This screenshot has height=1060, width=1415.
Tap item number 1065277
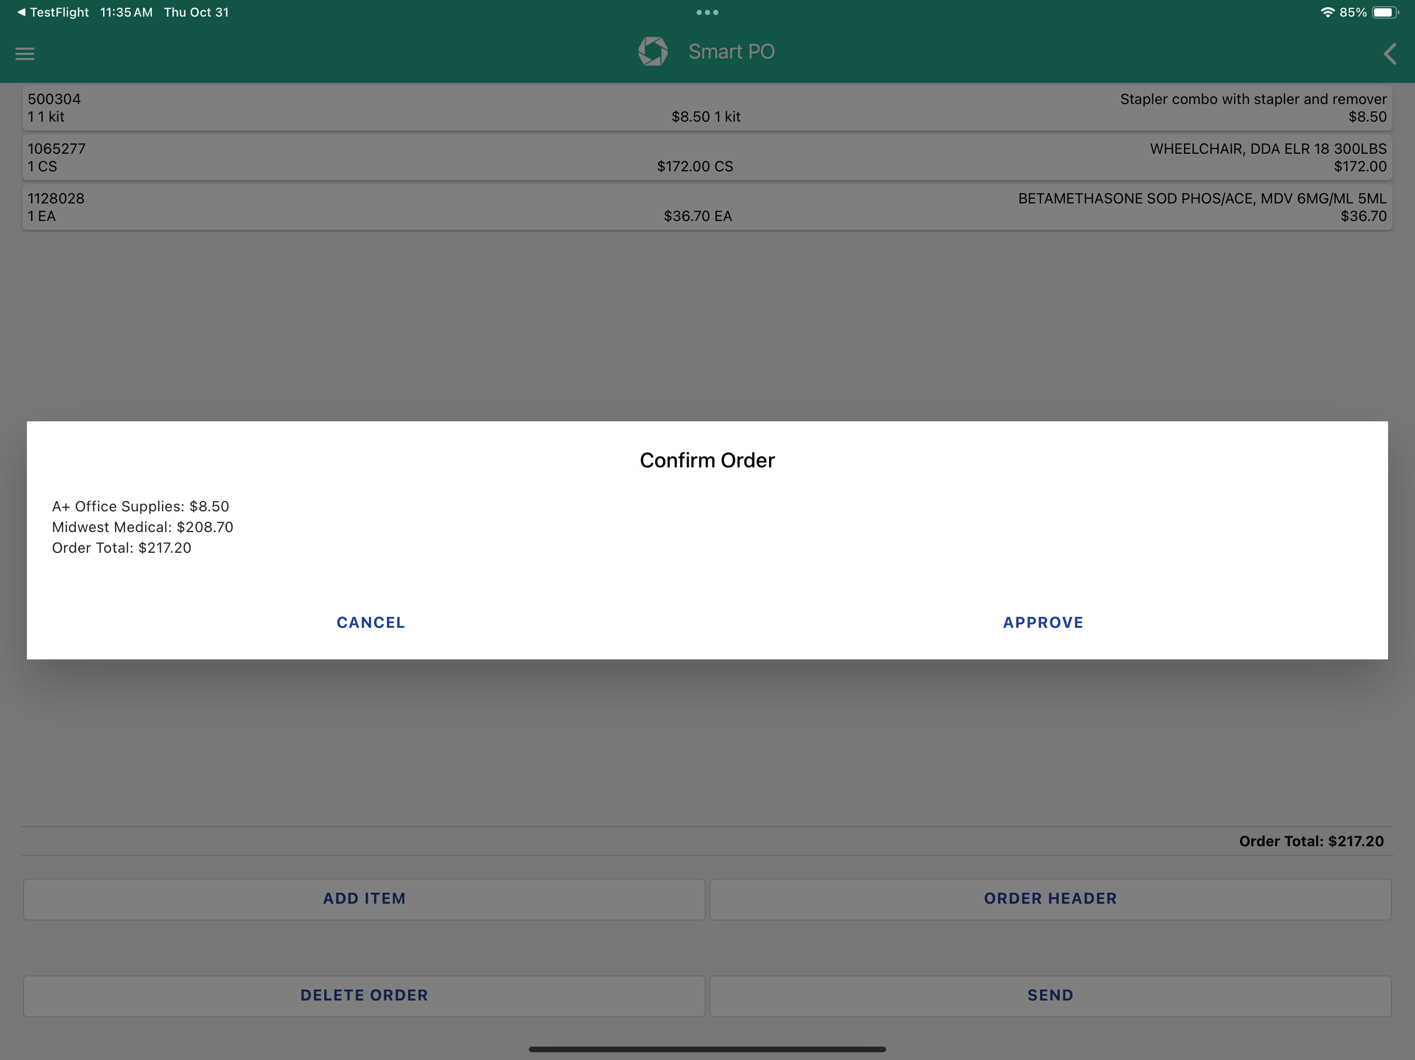pos(56,149)
